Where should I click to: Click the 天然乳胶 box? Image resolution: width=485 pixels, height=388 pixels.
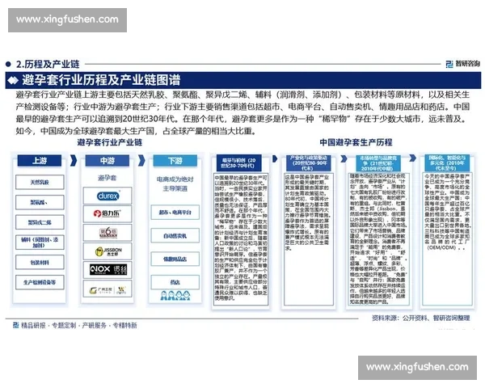[40, 182]
